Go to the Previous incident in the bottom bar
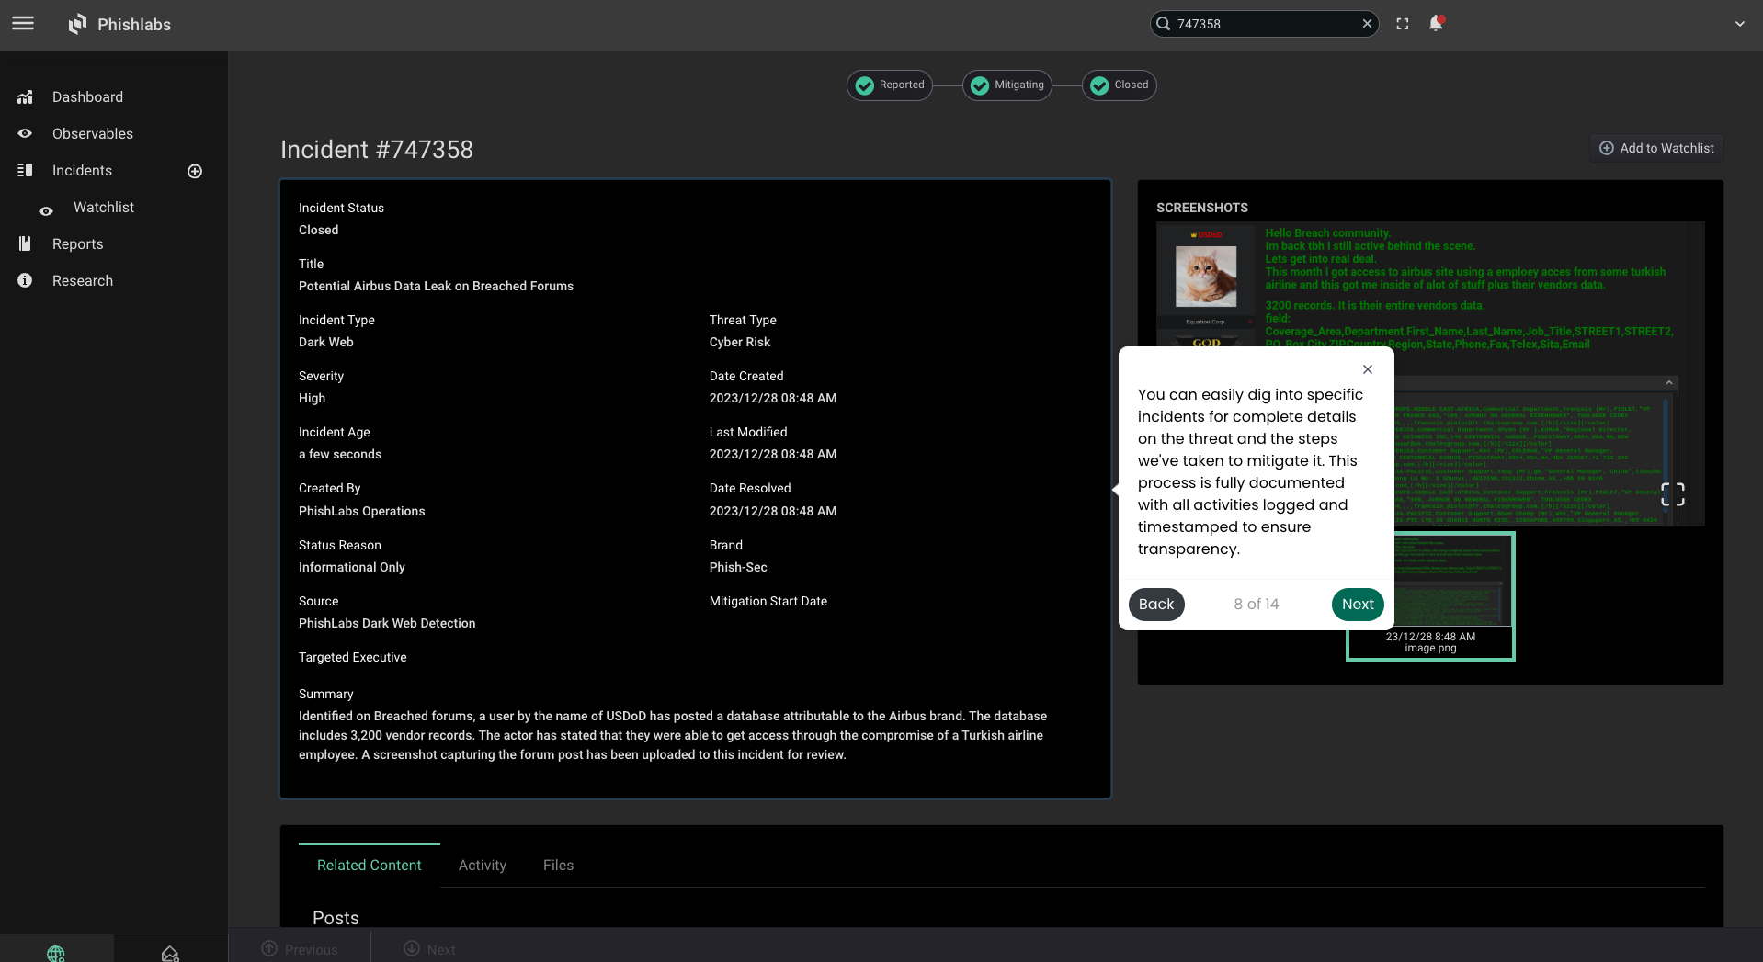Screen dimensions: 1763x962 coord(300,949)
